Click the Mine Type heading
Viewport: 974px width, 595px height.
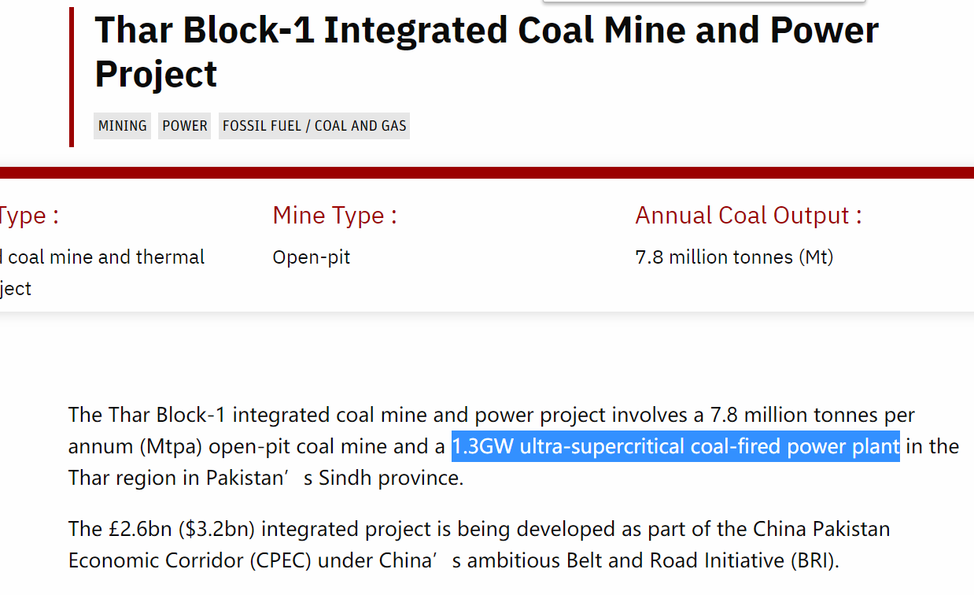[334, 215]
